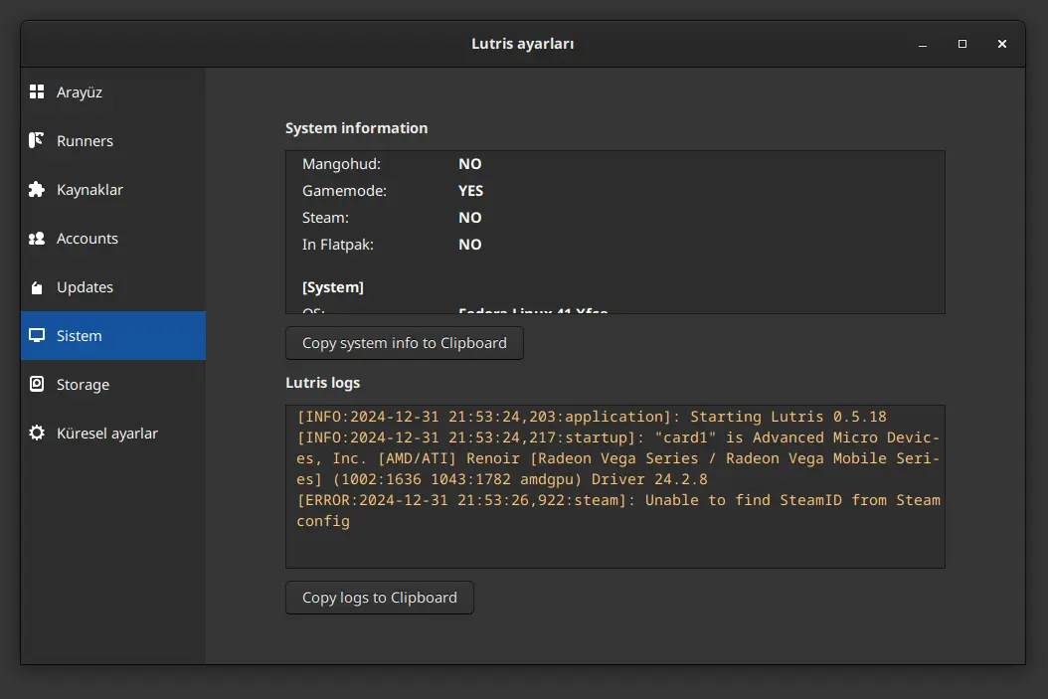The height and width of the screenshot is (699, 1048).
Task: Click the In Flatpak NO value
Action: [x=470, y=244]
